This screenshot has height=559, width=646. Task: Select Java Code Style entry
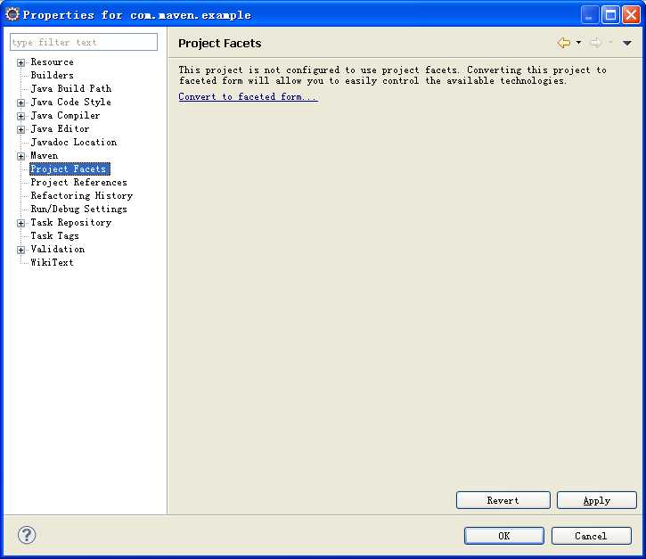[71, 103]
